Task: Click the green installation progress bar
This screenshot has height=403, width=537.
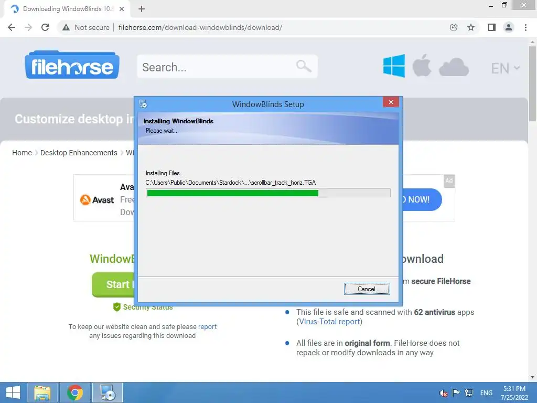Action: [x=268, y=193]
